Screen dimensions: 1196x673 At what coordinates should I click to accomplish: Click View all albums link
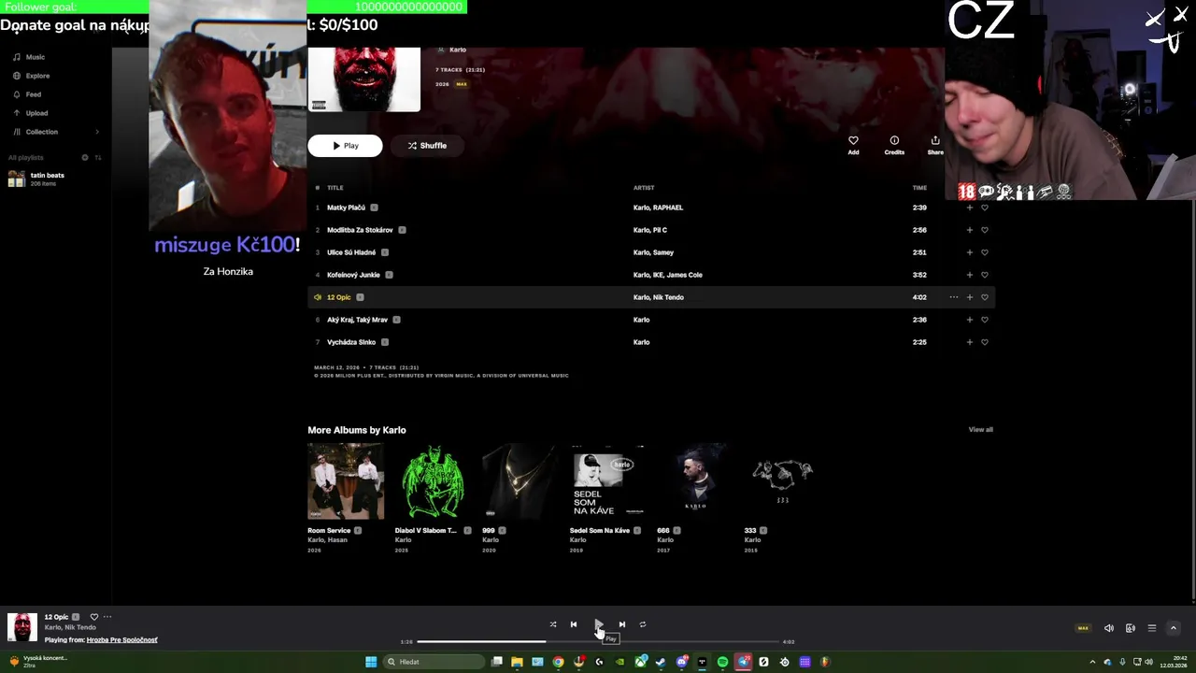pos(980,430)
